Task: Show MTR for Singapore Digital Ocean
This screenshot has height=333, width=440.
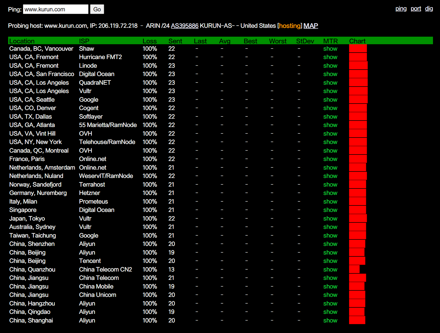Action: (x=330, y=210)
